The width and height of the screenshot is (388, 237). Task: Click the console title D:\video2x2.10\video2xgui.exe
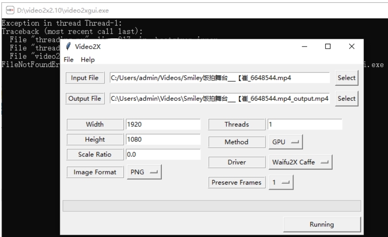click(x=63, y=10)
